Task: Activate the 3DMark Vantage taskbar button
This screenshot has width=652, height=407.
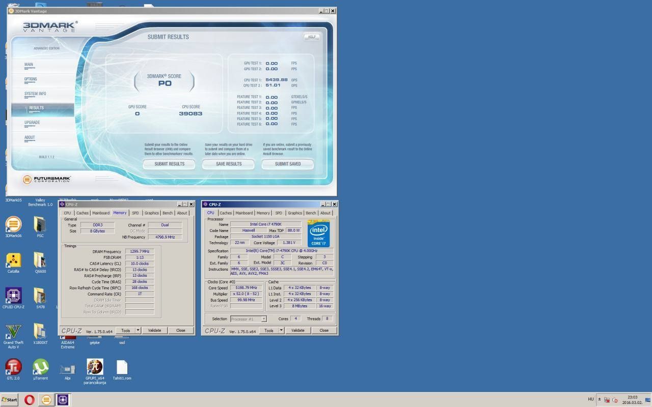Action: (x=46, y=400)
